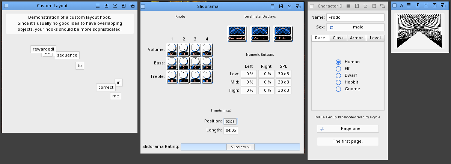The image size is (451, 164).
Task: Click the Treble knob for channel 3
Action: (x=195, y=76)
